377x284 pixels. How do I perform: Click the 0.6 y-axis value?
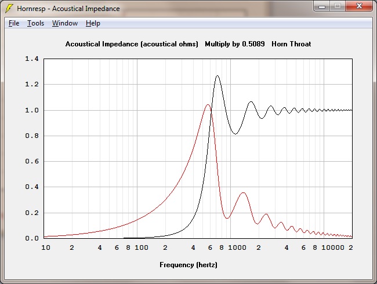click(x=32, y=161)
